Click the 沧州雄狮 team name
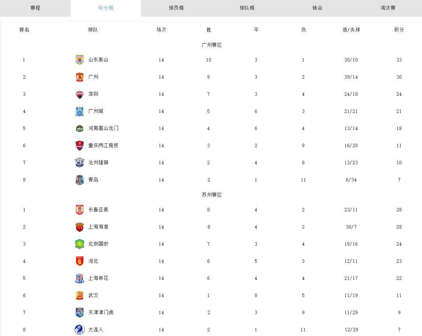Viewport: 422px width, 336px height. click(98, 163)
